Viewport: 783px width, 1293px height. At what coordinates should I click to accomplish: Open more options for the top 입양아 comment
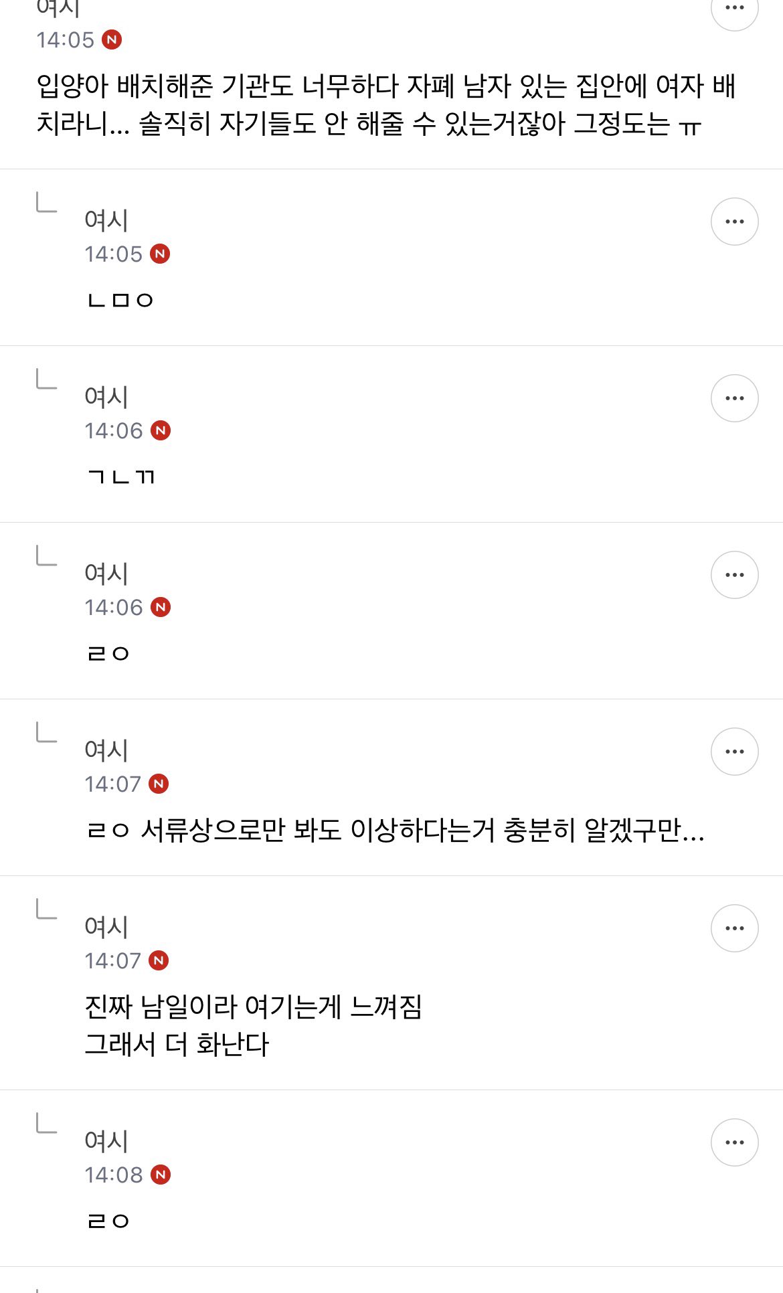tap(734, 8)
